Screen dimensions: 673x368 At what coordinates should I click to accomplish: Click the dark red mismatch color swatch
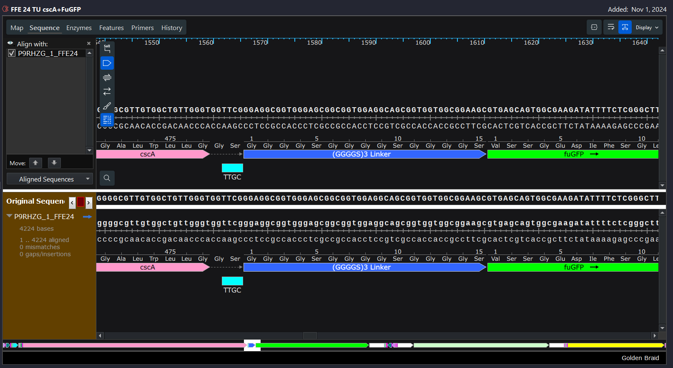coord(80,202)
